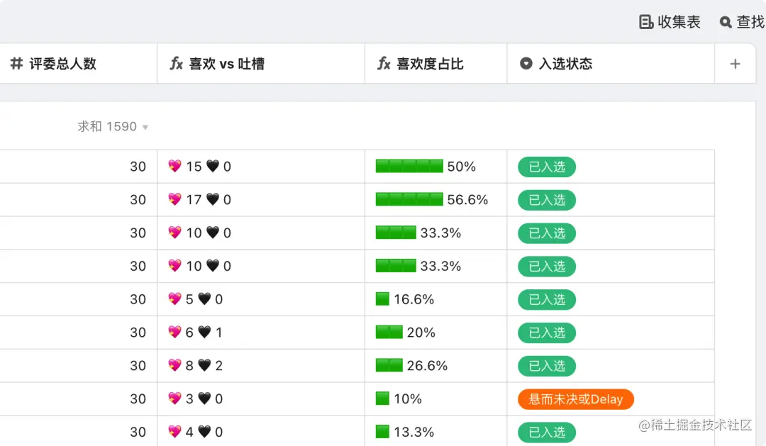Add a new column with plus icon
766x446 pixels.
click(735, 64)
